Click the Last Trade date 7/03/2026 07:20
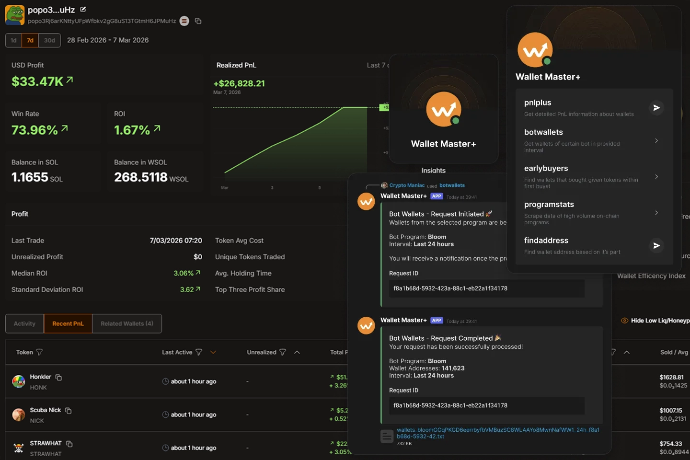690x460 pixels. (176, 241)
